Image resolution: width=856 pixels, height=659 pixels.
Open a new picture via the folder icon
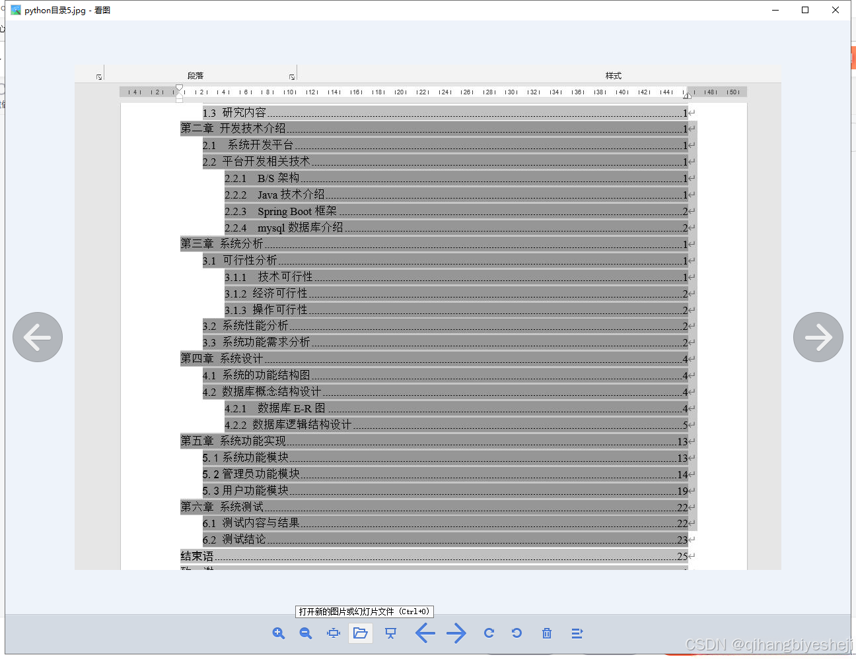pyautogui.click(x=360, y=633)
